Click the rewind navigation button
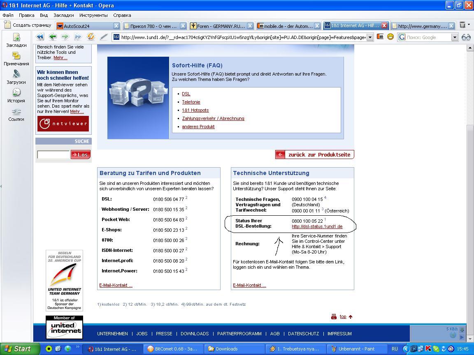The height and width of the screenshot is (355, 474). click(x=40, y=37)
